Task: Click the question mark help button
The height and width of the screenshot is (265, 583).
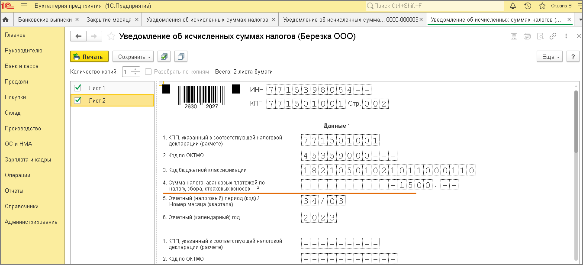Action: tap(573, 57)
